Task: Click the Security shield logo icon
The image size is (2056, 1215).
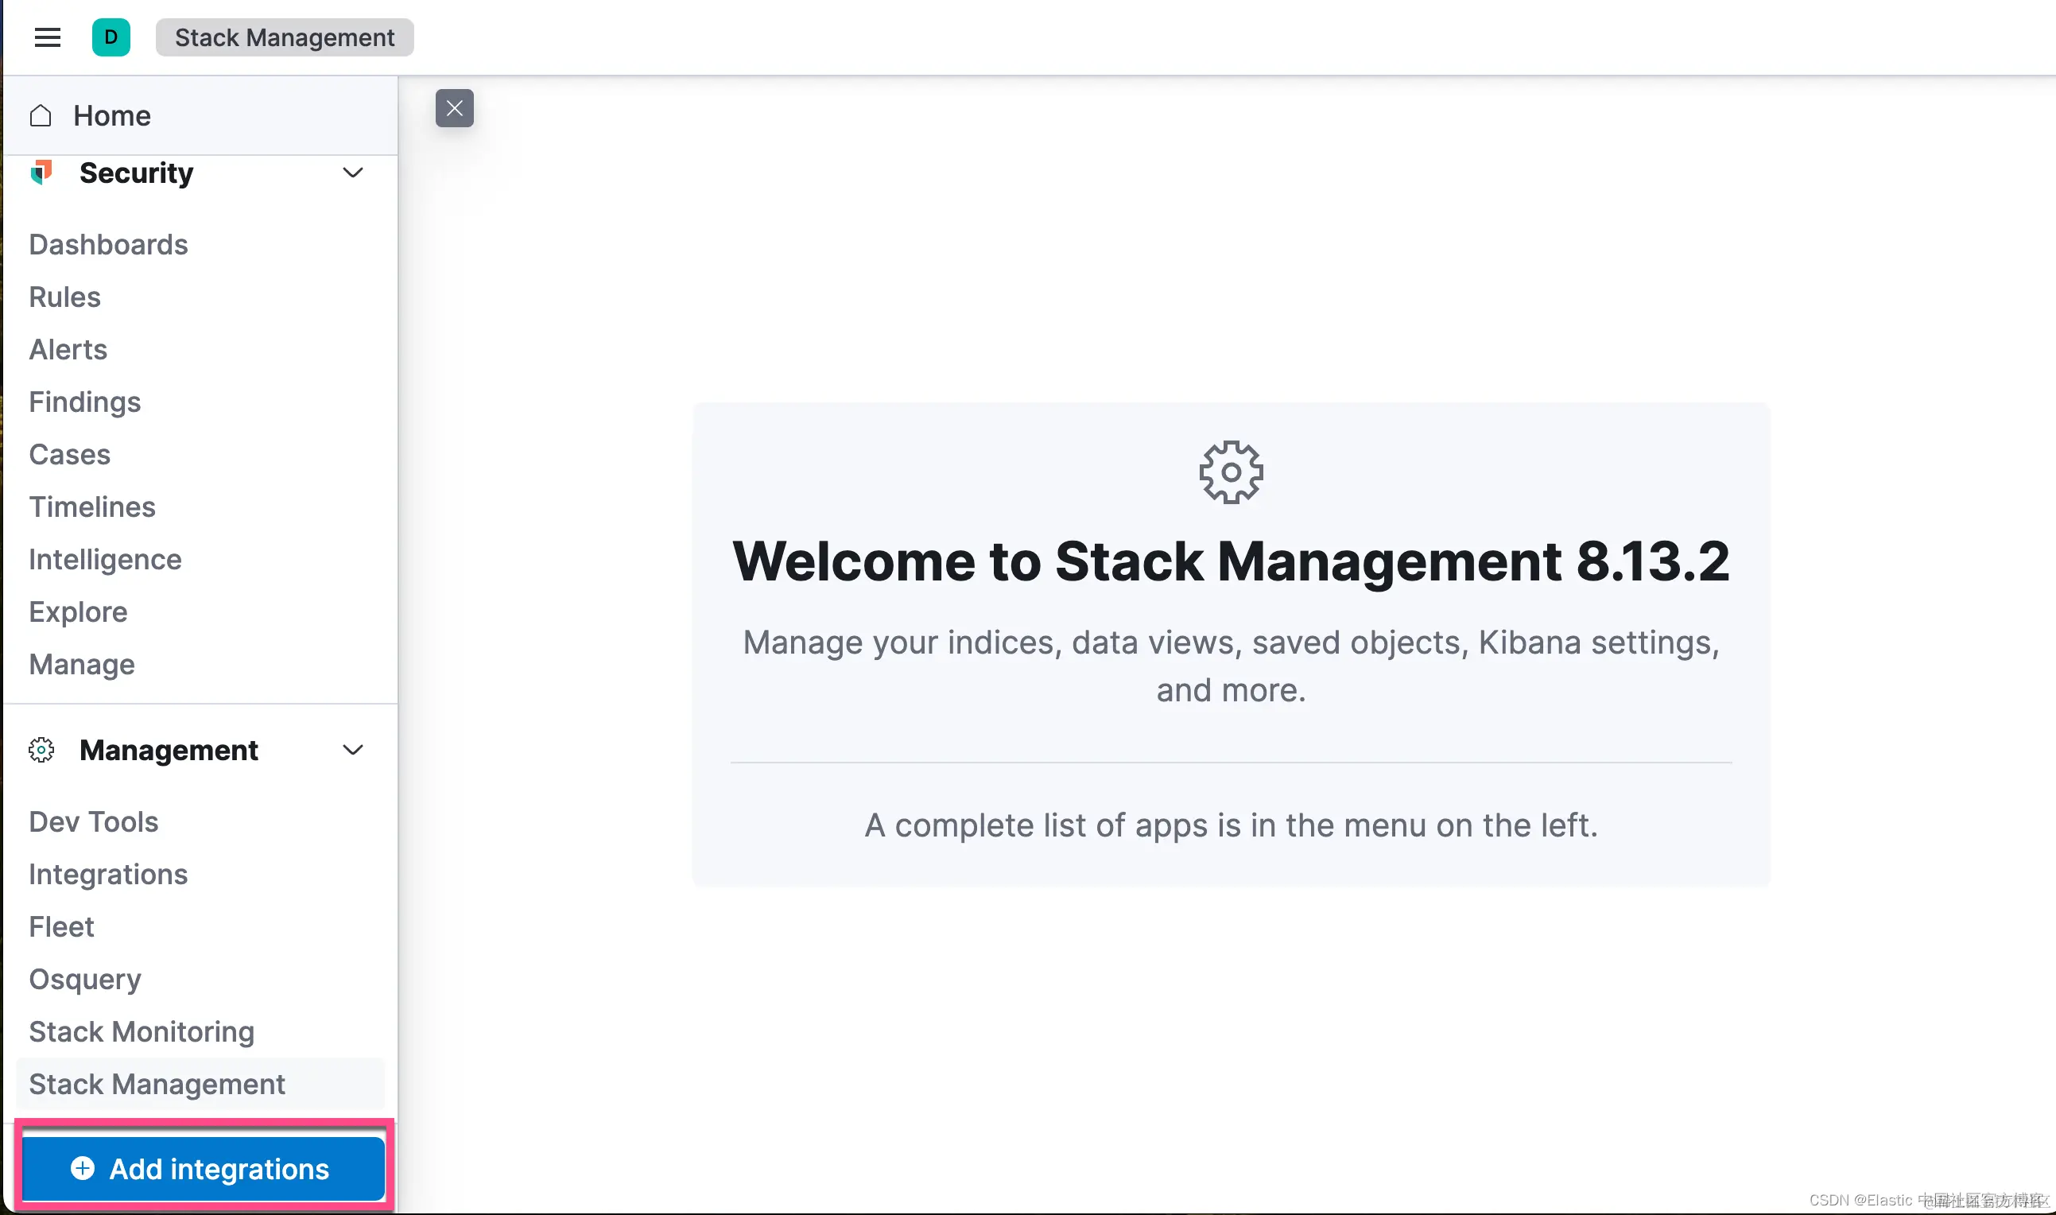Action: (x=42, y=173)
